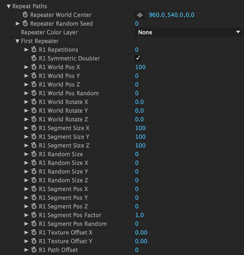Expand the R1 Repetitions property

[x=26, y=50]
